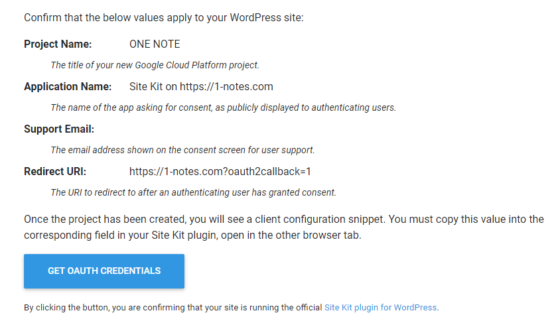Open the Site Kit plugin for WordPress link
The width and height of the screenshot is (560, 325).
pyautogui.click(x=380, y=308)
